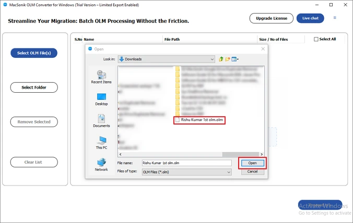Close the Open file dialog
The image size is (353, 223).
tap(263, 49)
